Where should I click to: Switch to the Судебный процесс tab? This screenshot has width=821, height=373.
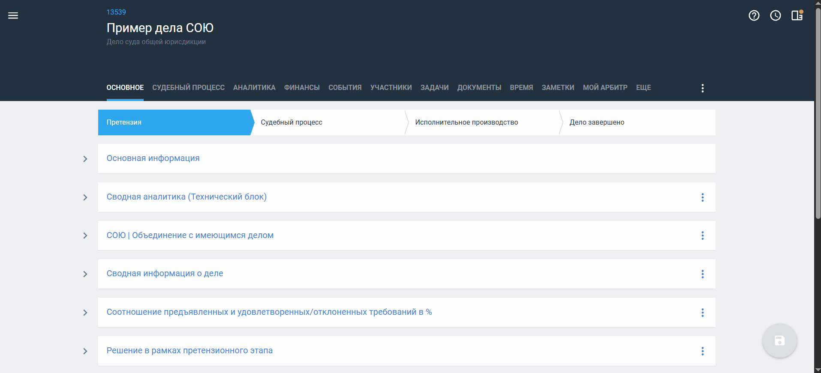coord(188,88)
